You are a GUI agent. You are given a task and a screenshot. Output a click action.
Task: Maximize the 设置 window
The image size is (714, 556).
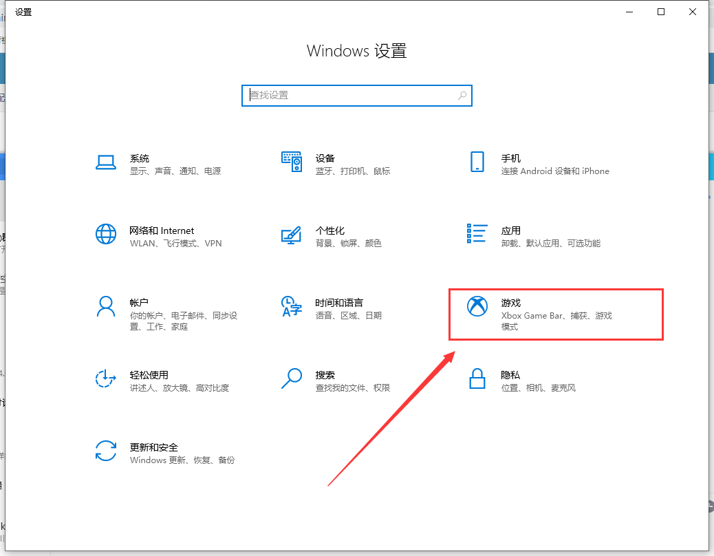click(x=661, y=12)
